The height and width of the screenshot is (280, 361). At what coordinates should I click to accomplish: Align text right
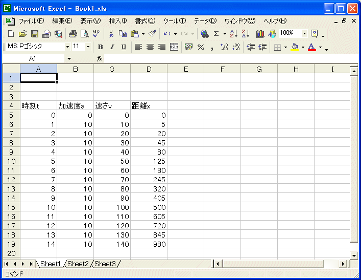(x=162, y=47)
